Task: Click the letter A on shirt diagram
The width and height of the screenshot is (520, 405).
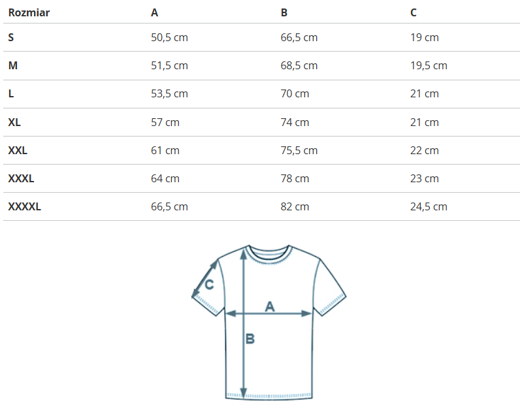Action: (269, 306)
